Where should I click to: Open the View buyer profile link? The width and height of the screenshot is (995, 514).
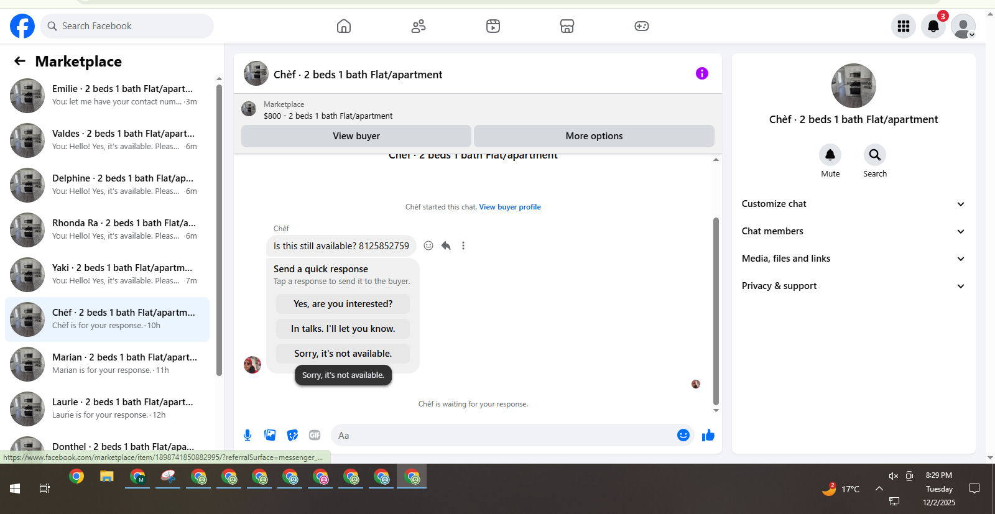point(510,207)
